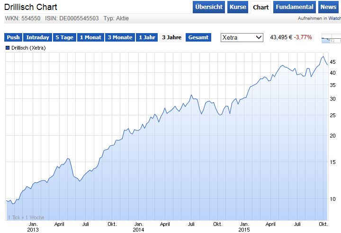Click the Drillisch (Xetra) legend color square

pos(8,48)
